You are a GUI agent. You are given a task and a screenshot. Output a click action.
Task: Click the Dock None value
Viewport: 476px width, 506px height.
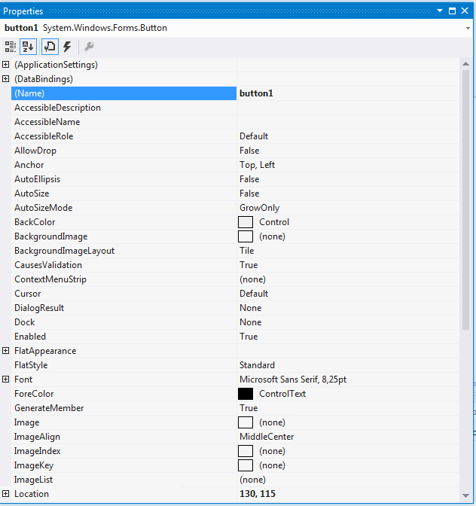click(250, 322)
